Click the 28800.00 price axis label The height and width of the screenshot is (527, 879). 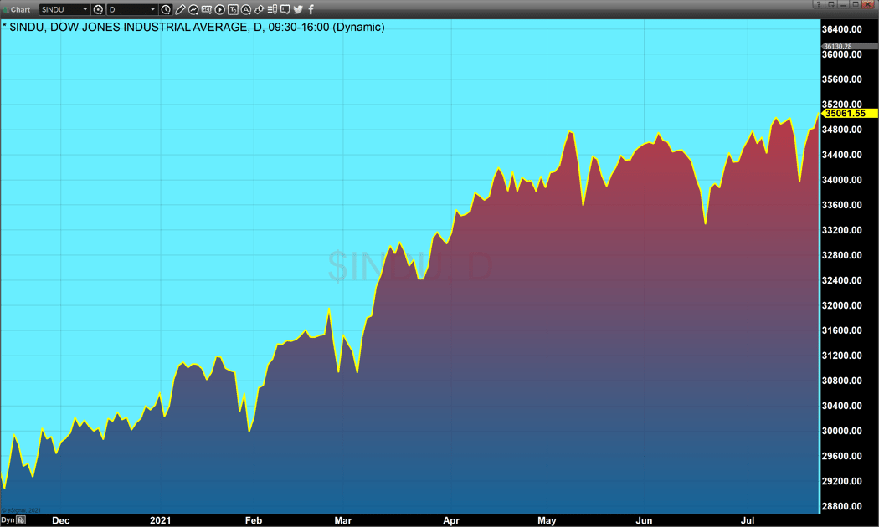point(841,506)
